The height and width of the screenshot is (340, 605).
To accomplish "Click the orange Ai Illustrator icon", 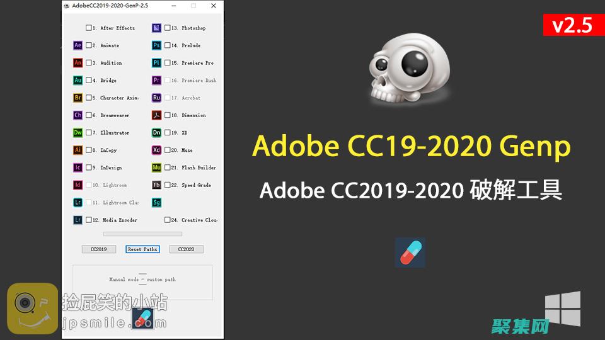I will pyautogui.click(x=78, y=150).
